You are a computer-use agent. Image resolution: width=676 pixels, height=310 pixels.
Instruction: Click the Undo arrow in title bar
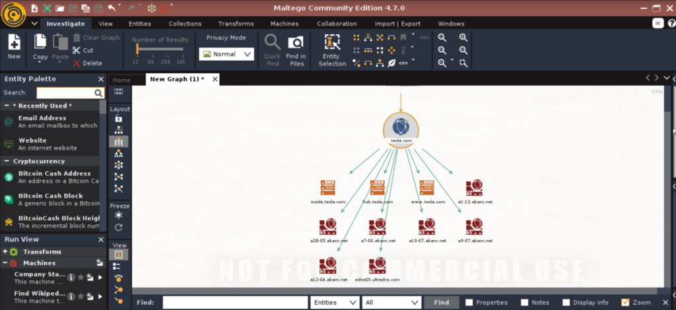coord(112,8)
